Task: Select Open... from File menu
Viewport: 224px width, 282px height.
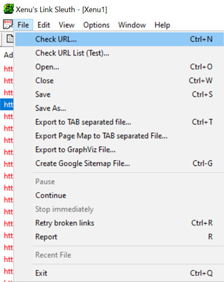Action: tap(119, 67)
